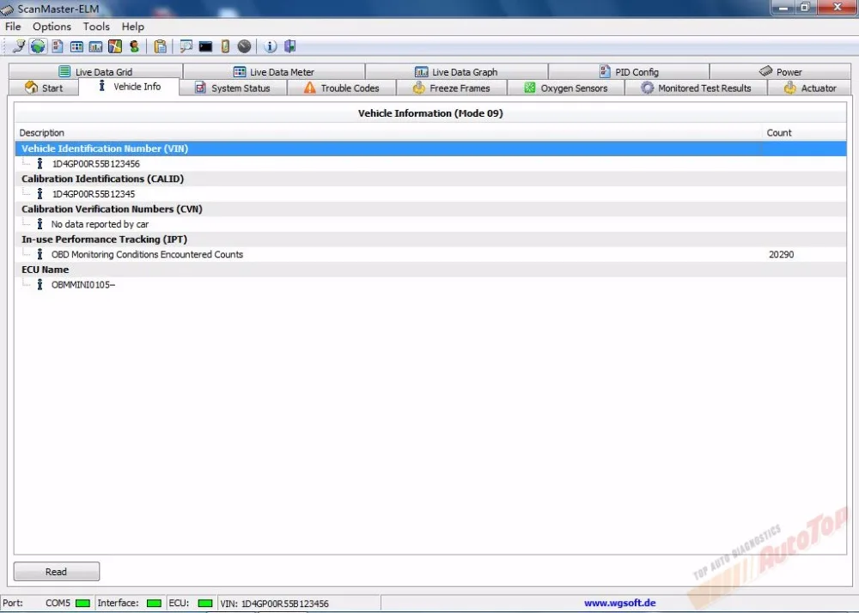Viewport: 859px width, 613px height.
Task: Click the status bar VIN text
Action: 275,604
